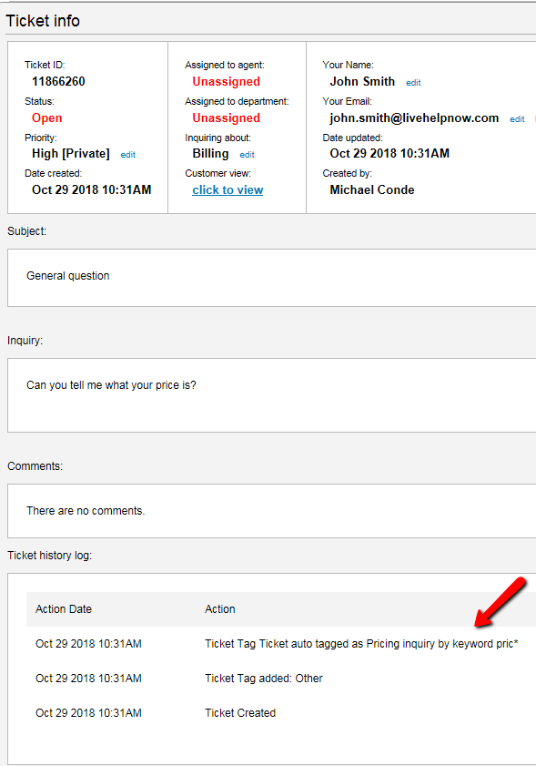Click the Action Date column header
Screen dimensions: 536x766
click(64, 609)
